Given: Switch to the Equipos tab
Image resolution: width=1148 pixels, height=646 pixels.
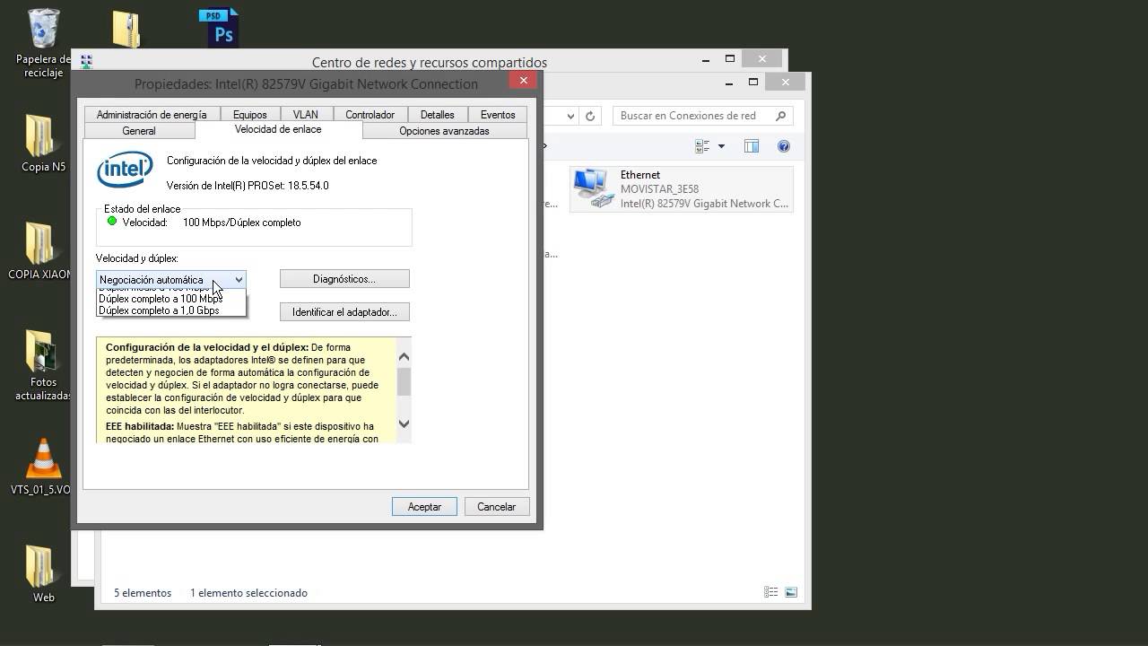Looking at the screenshot, I should pyautogui.click(x=249, y=115).
